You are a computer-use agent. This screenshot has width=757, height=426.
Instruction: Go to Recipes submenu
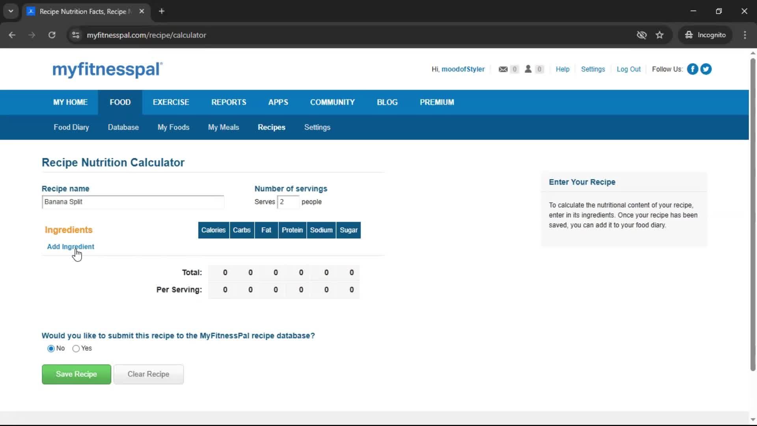coord(272,127)
